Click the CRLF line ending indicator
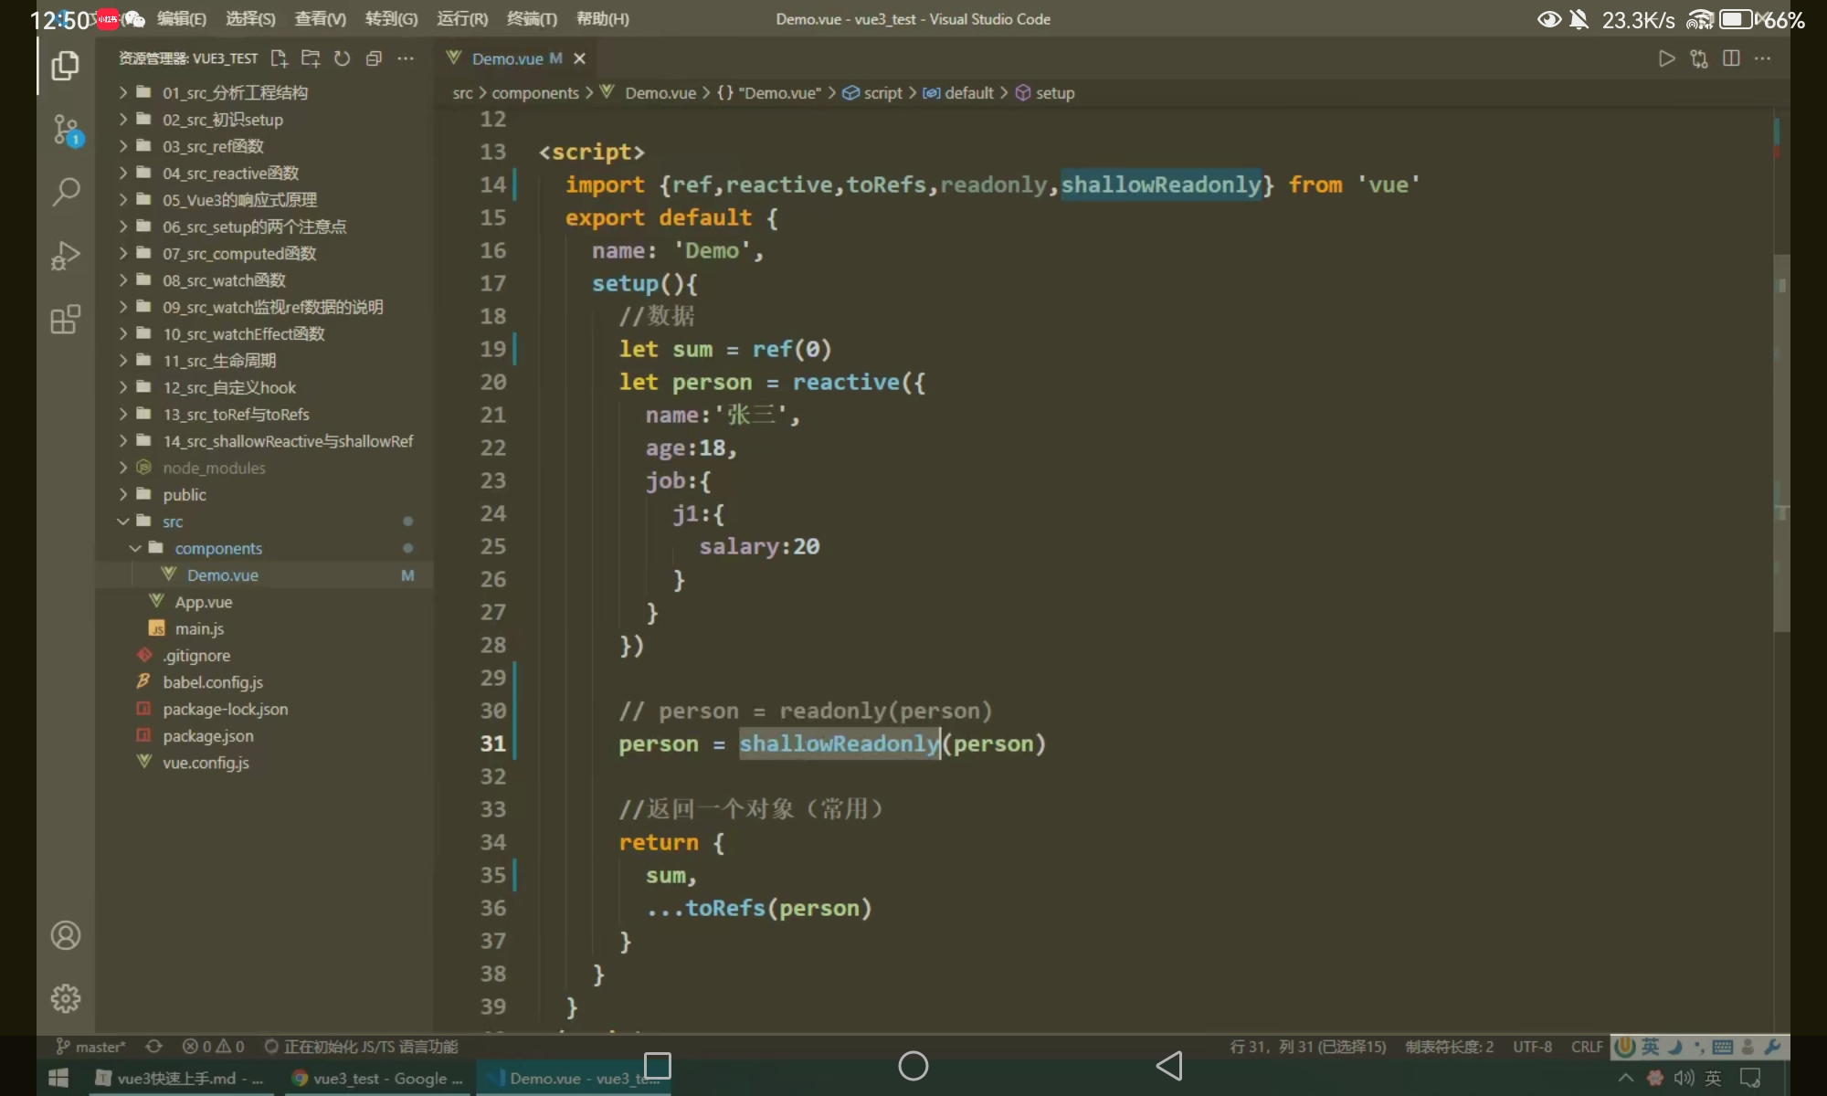 [x=1587, y=1047]
